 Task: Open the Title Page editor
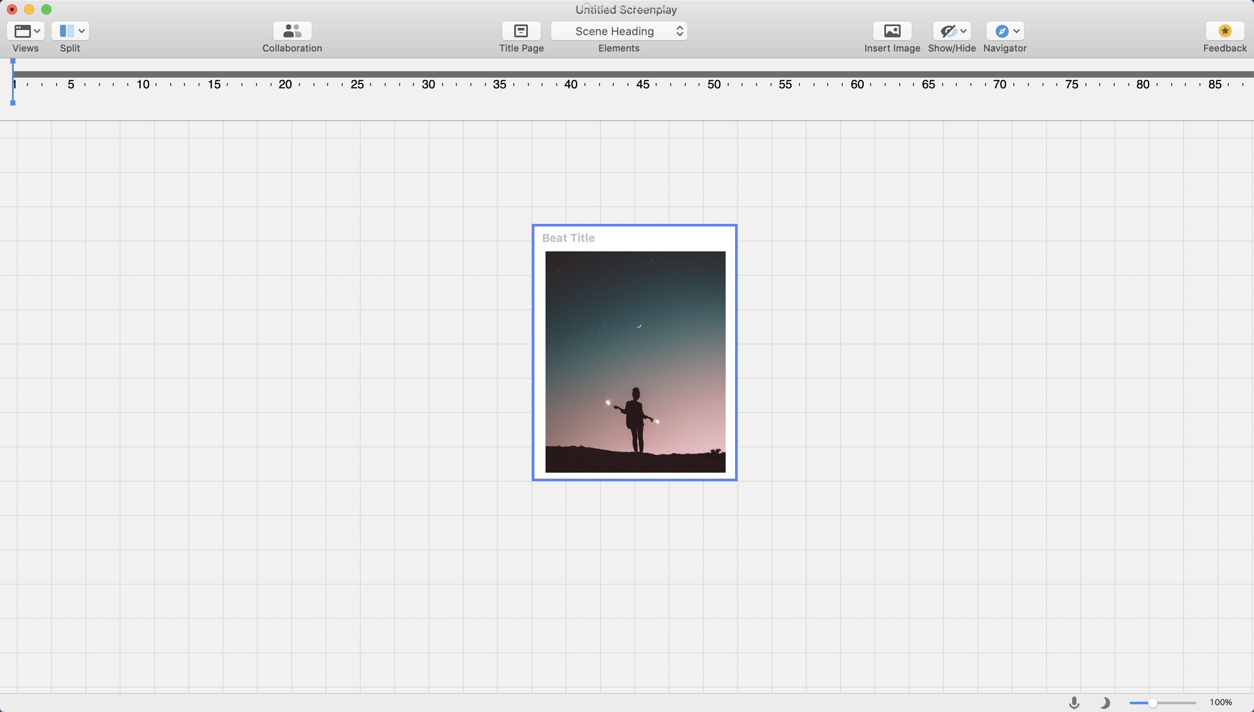tap(521, 31)
